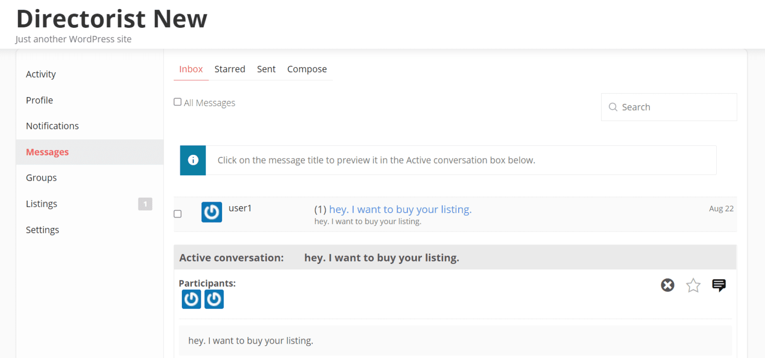The image size is (765, 358).
Task: Open the Sent messages tab
Action: (266, 69)
